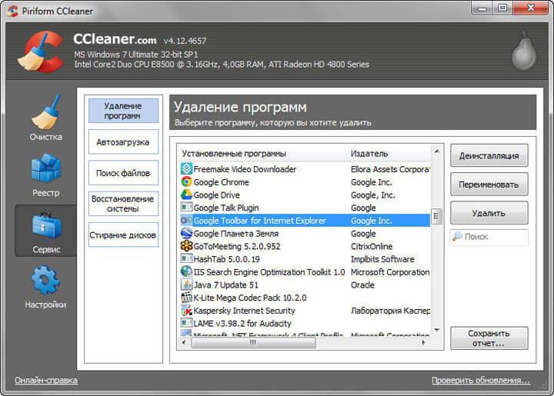
Task: Open the Восстановление системы tab
Action: (x=123, y=204)
